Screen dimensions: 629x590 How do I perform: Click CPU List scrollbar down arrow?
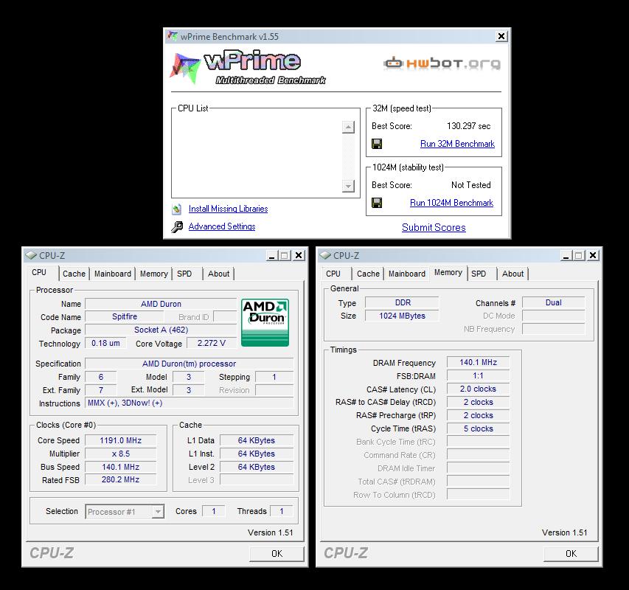[348, 186]
